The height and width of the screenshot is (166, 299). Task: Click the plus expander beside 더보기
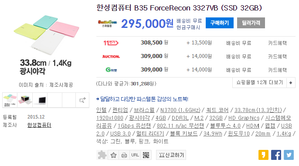click(x=291, y=83)
